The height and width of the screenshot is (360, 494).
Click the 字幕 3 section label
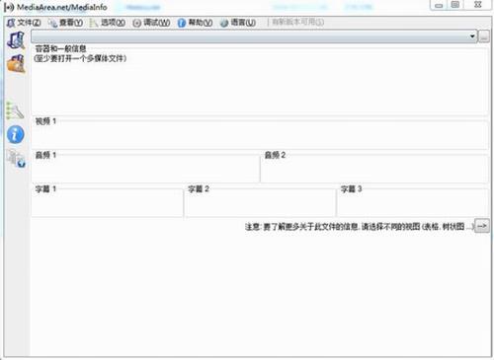point(351,189)
